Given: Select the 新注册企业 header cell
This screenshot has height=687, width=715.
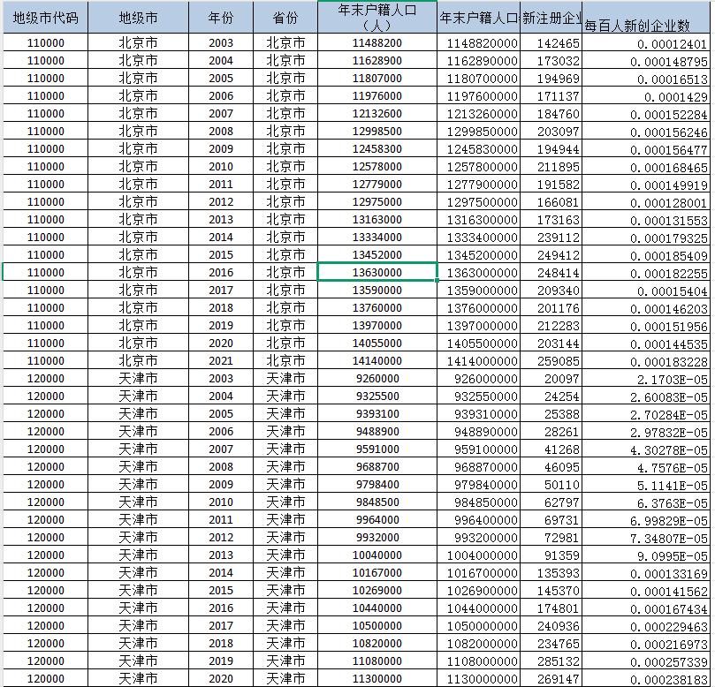Looking at the screenshot, I should (551, 18).
